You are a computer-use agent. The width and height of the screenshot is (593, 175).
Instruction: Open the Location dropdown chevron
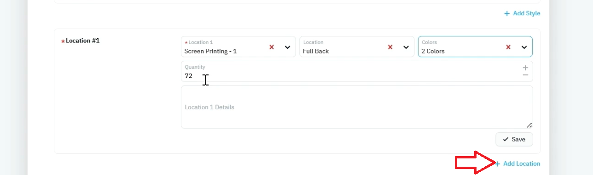(x=406, y=47)
